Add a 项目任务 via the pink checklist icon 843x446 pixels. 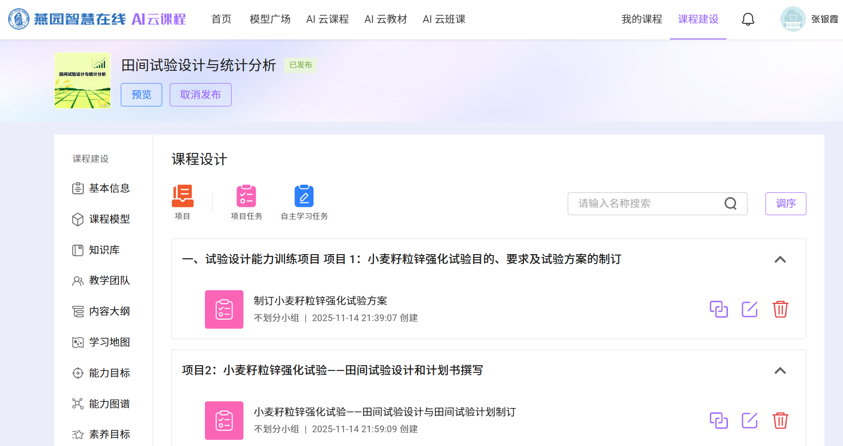point(246,197)
